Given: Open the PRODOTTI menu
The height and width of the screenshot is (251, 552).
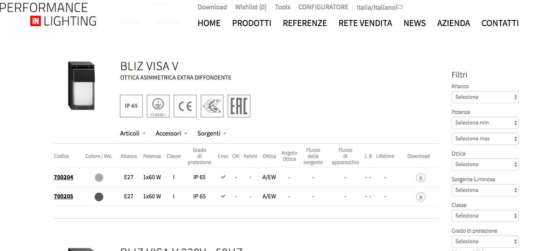Looking at the screenshot, I should point(252,23).
